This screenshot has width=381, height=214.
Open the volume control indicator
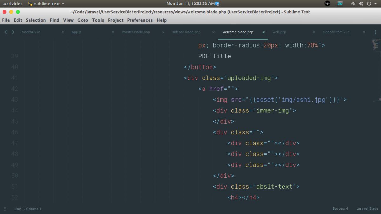(361, 4)
